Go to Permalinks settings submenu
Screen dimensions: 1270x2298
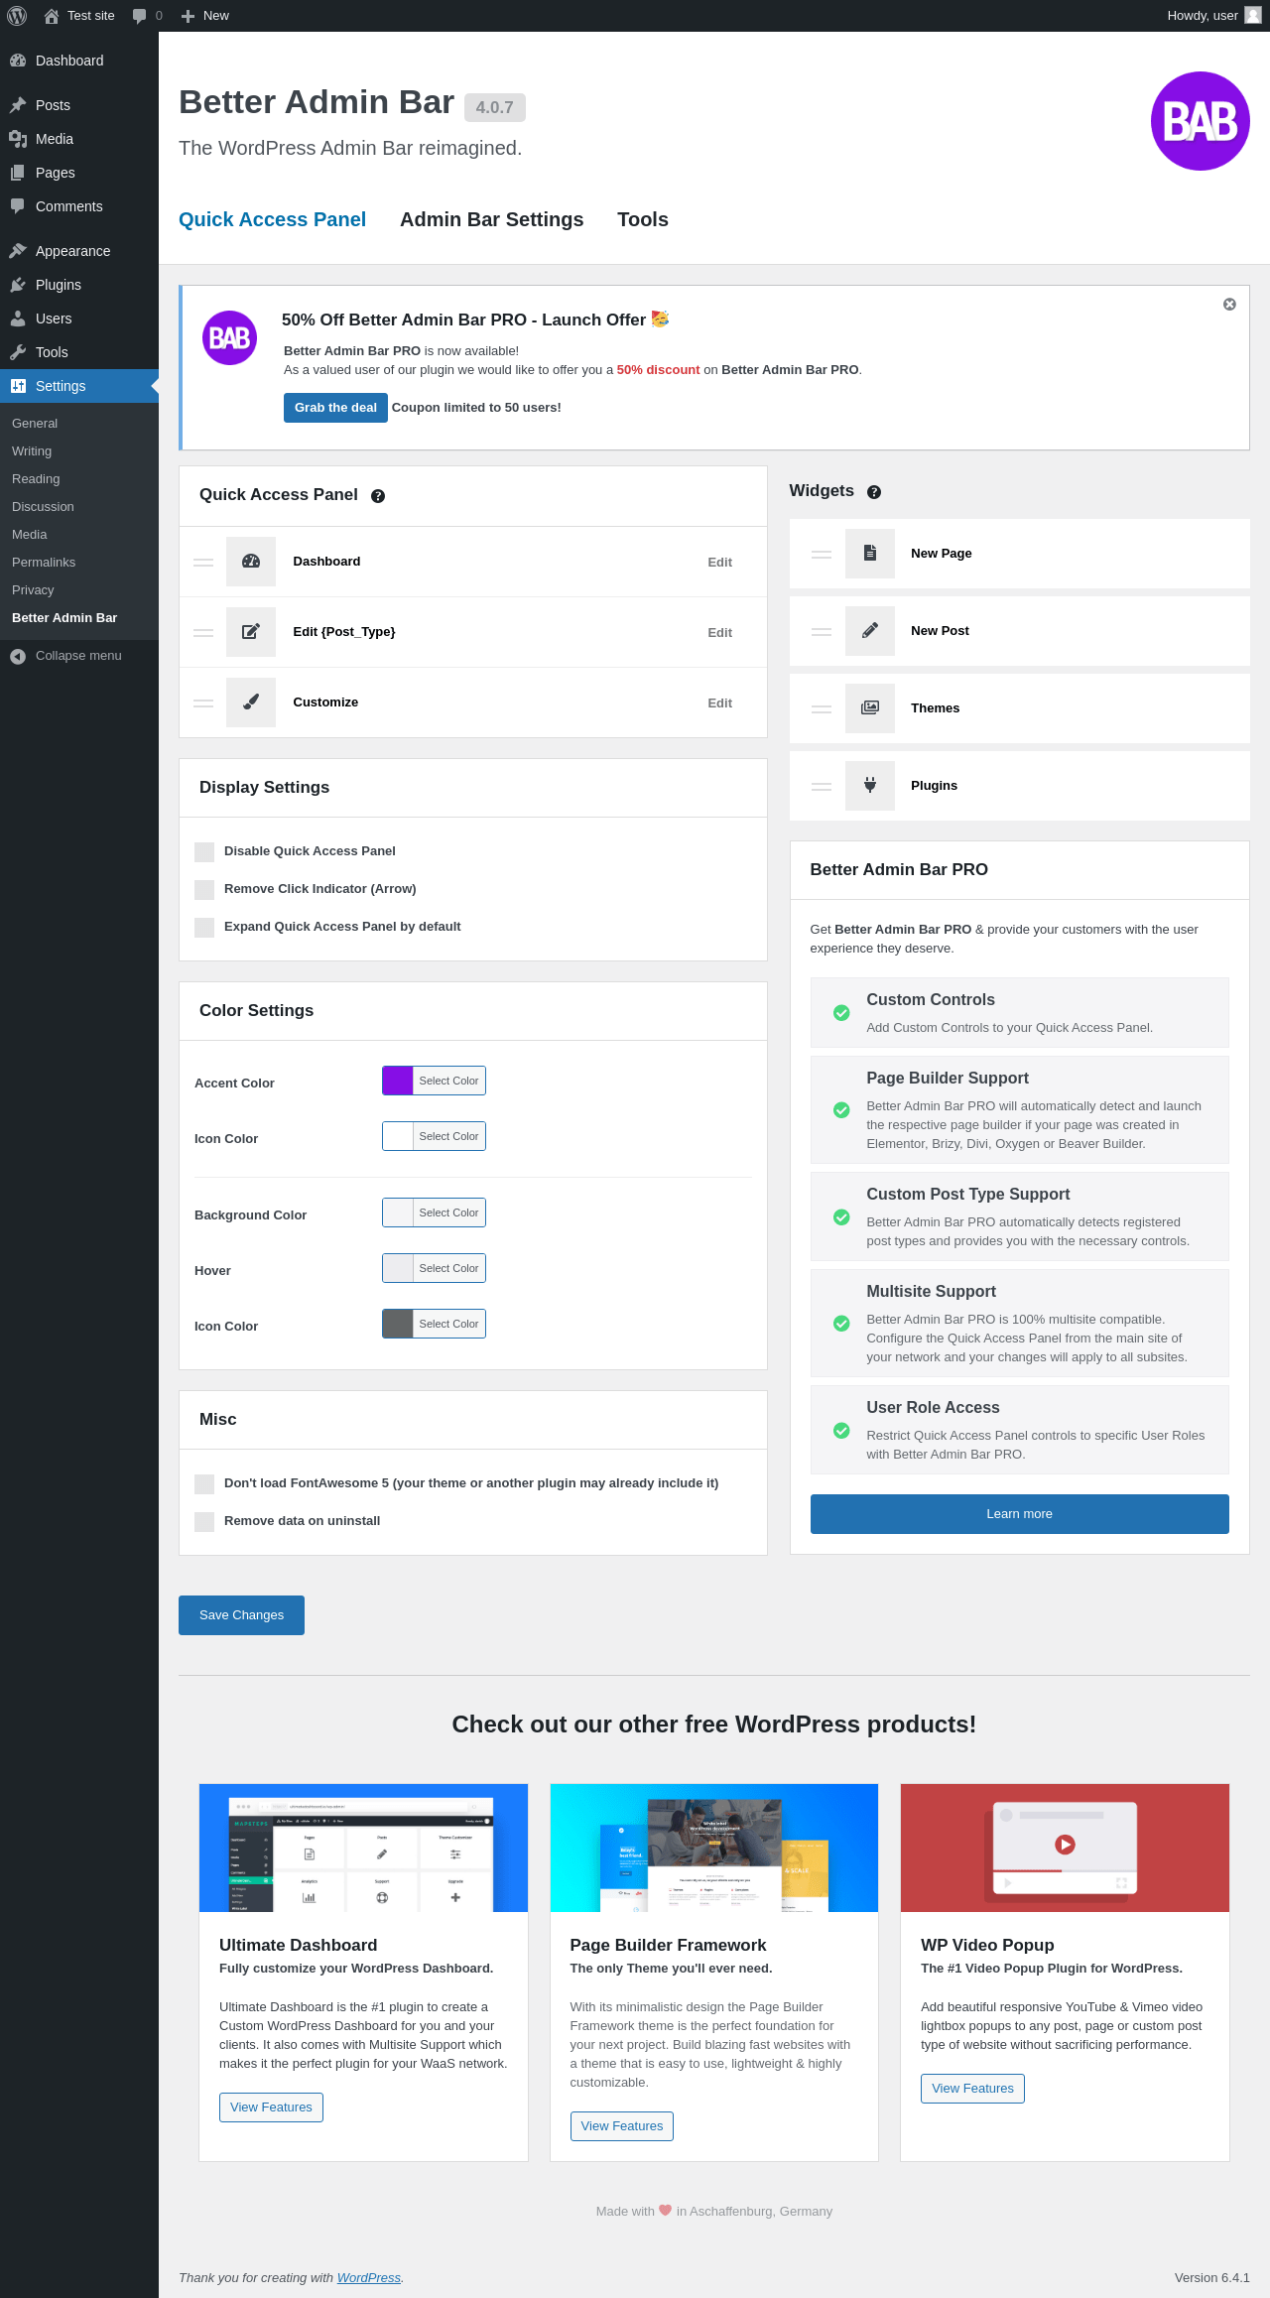[79, 563]
